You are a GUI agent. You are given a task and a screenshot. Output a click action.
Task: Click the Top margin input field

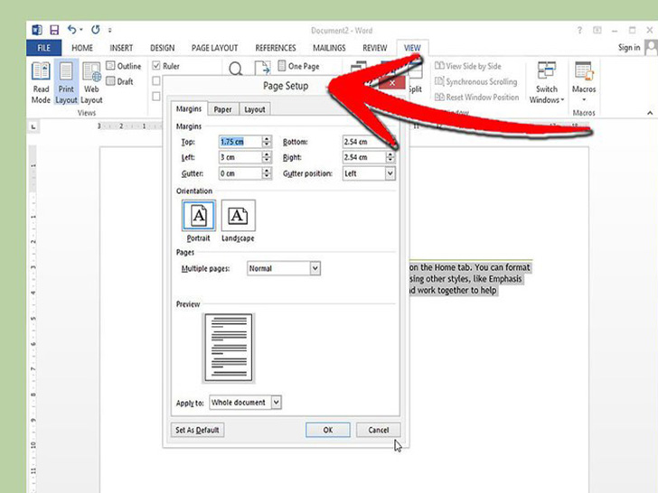pos(240,142)
